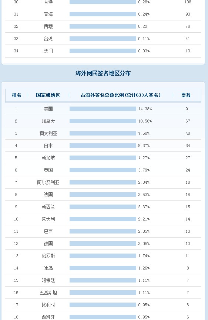The width and height of the screenshot is (208, 320).
Task: Click the vote count 91 for 美国
Action: [188, 109]
